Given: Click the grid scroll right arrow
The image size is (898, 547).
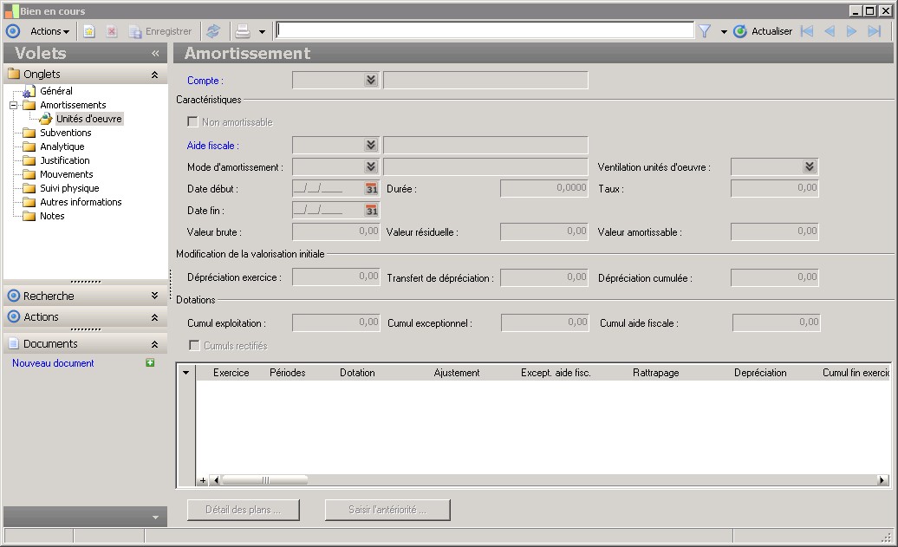Looking at the screenshot, I should (x=882, y=480).
